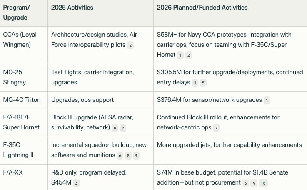This screenshot has width=307, height=190.
Task: Select the MQ-4C Triton row label
Action: coord(20,100)
